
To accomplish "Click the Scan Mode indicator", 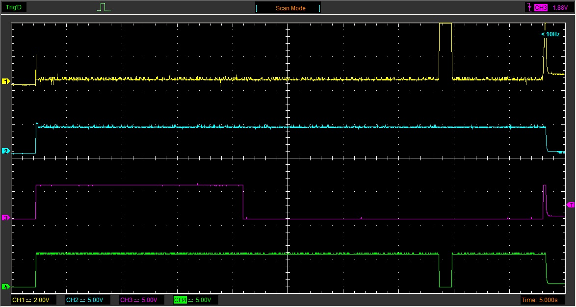I will tap(288, 8).
